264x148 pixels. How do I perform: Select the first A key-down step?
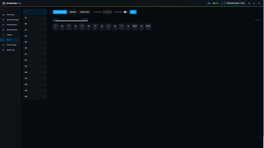tap(56, 27)
